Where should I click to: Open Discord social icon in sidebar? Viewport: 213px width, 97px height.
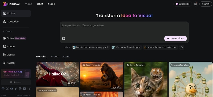[3, 88]
